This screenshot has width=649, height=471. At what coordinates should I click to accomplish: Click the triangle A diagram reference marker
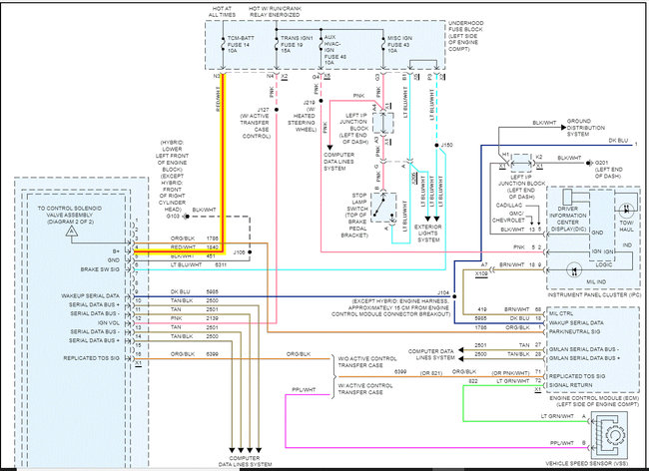click(72, 232)
